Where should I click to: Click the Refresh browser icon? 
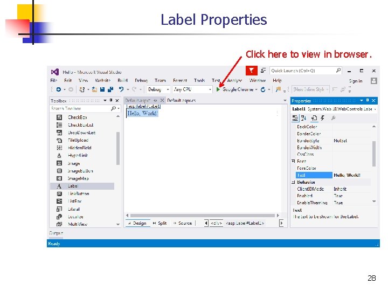(x=263, y=89)
